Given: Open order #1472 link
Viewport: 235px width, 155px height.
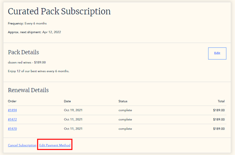Looking at the screenshot, I should [x=12, y=120].
